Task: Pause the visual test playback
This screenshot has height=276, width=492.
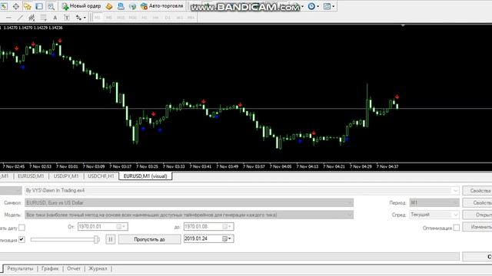Action: (x=110, y=239)
